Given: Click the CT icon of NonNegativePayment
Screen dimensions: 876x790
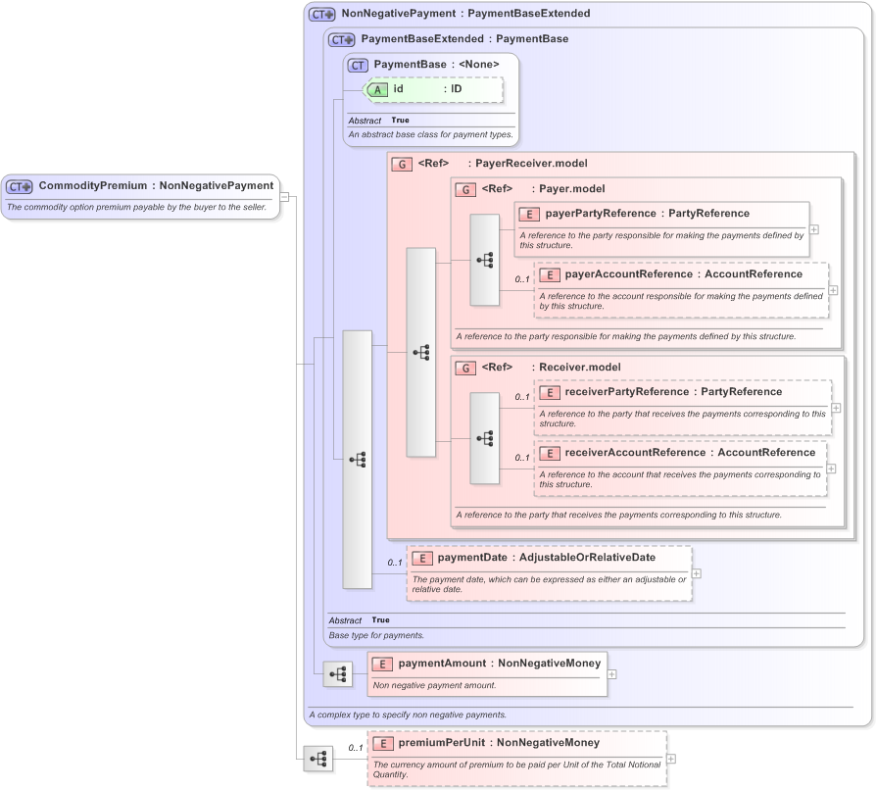Looking at the screenshot, I should tap(322, 14).
